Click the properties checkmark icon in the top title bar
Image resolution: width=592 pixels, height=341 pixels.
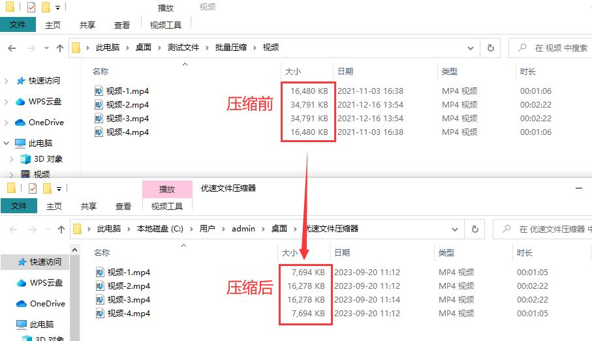pos(31,7)
